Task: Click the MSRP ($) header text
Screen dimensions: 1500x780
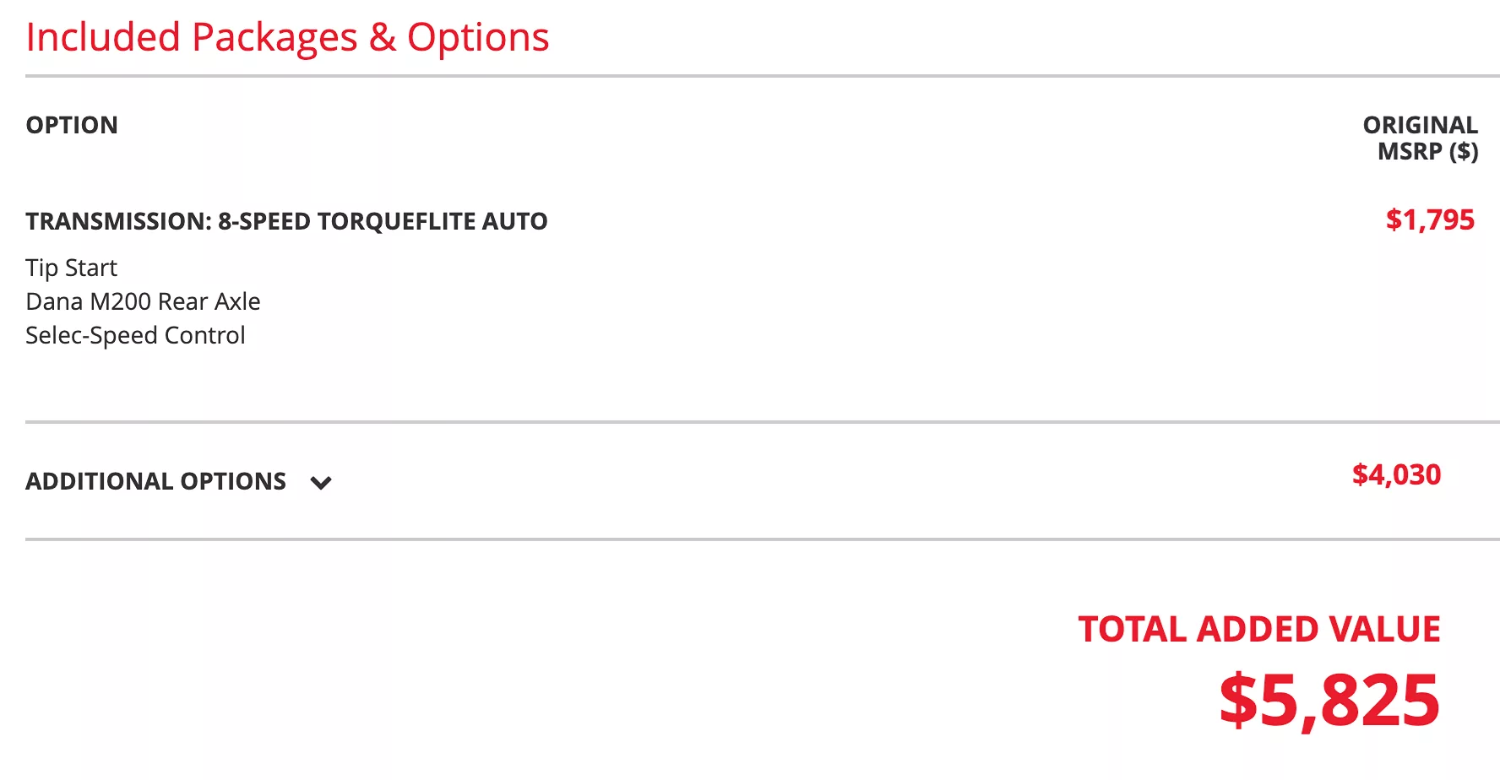Action: (1428, 152)
